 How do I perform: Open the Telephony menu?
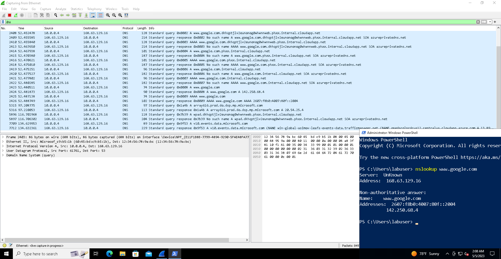pyautogui.click(x=94, y=9)
